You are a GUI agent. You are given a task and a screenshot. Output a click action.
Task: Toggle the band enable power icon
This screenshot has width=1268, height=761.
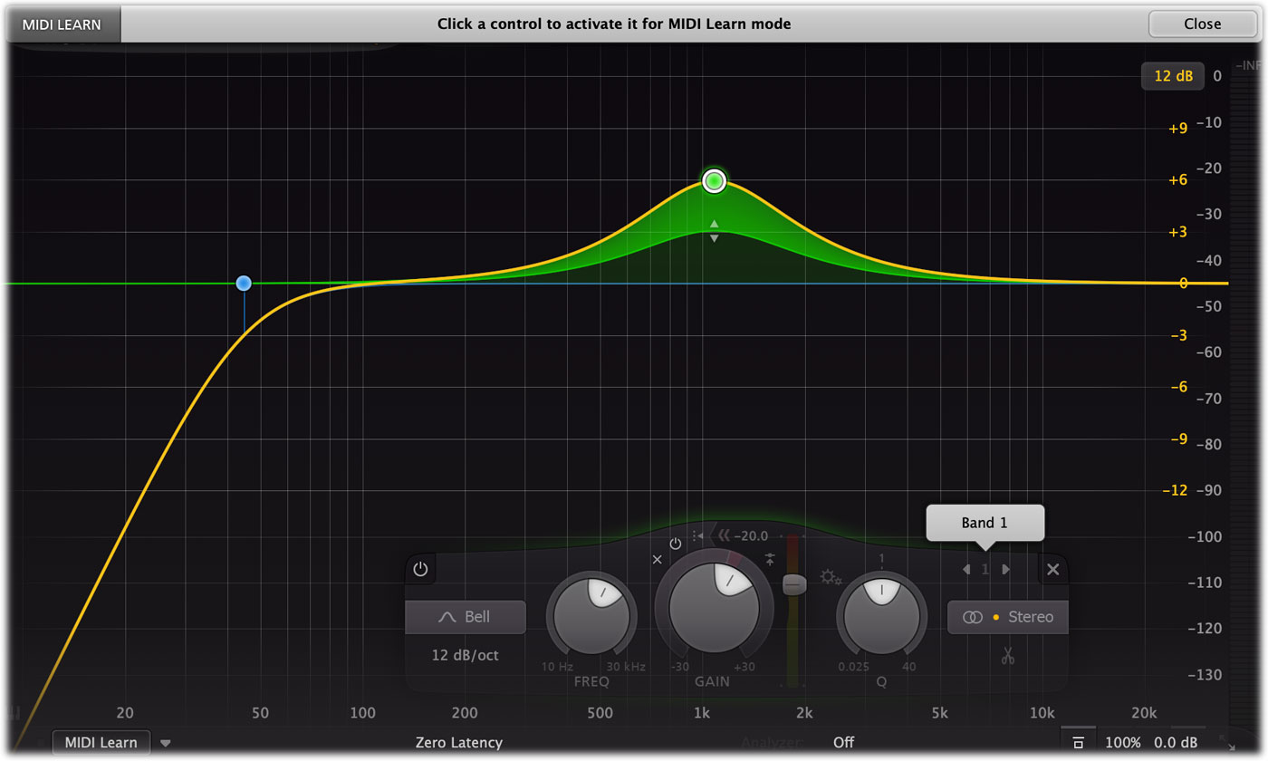click(x=419, y=570)
